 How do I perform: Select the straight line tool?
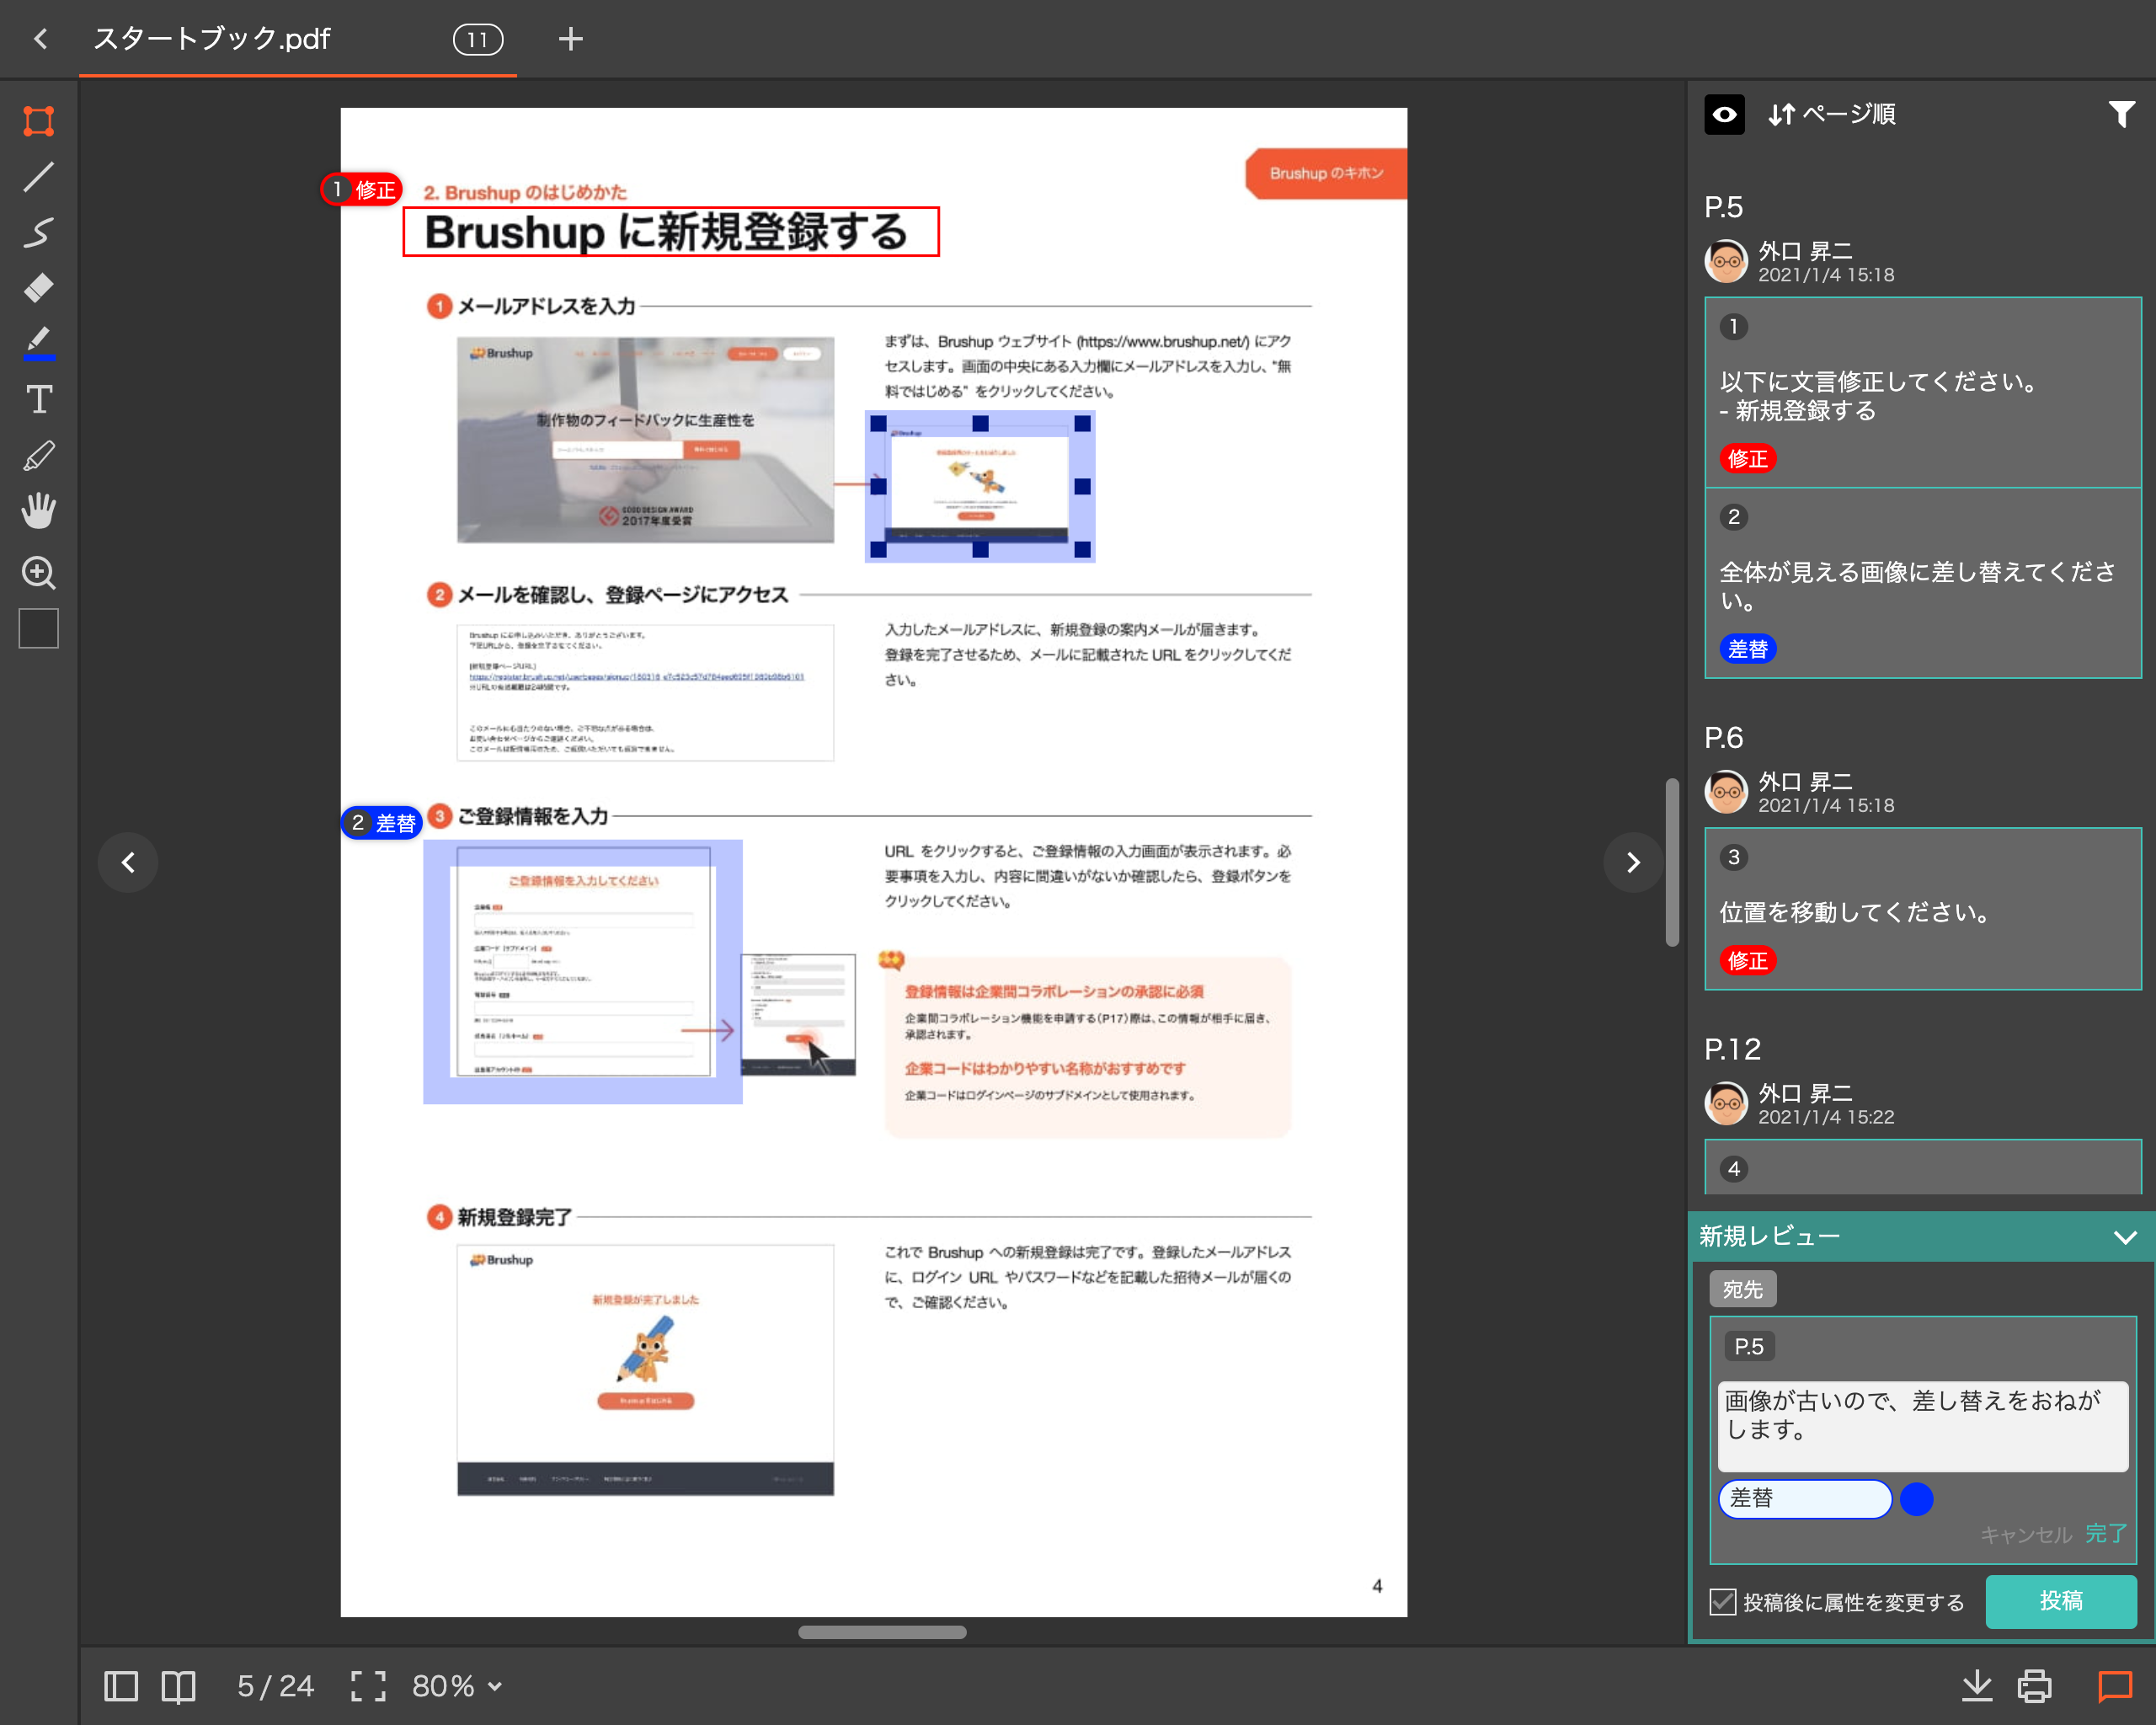(38, 177)
